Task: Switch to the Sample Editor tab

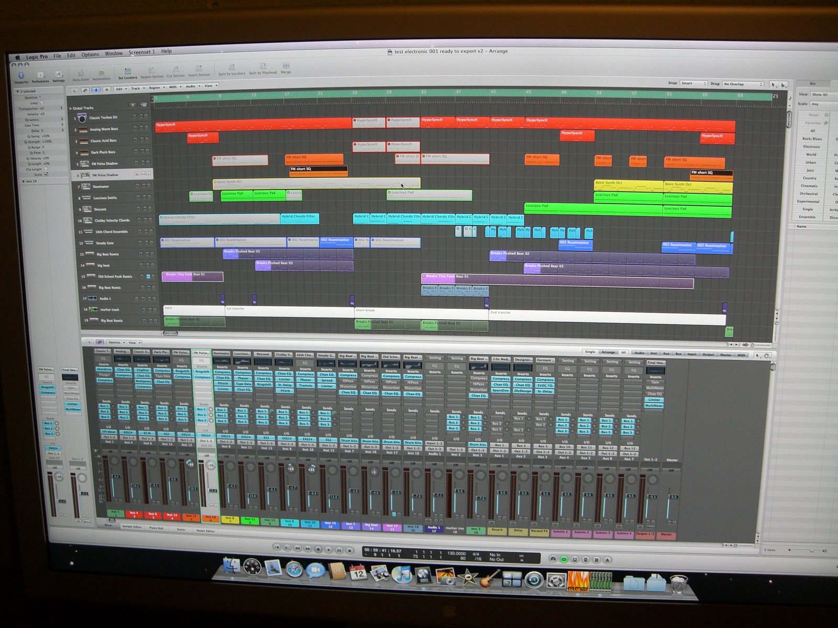Action: click(x=132, y=526)
